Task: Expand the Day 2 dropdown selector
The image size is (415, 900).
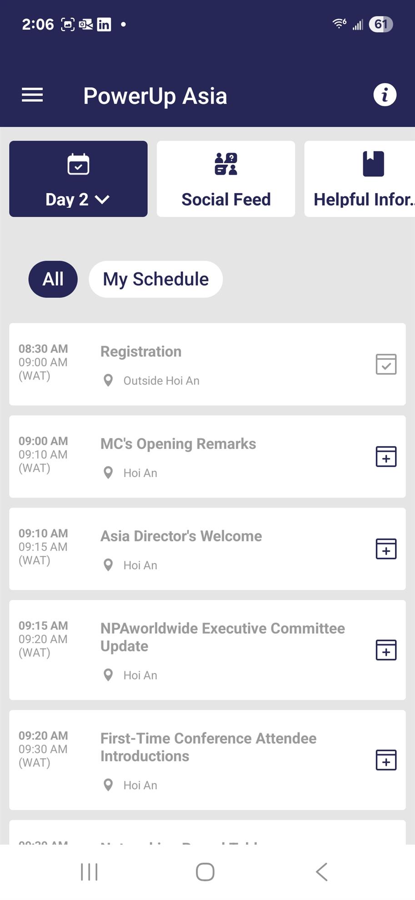Action: tap(78, 179)
